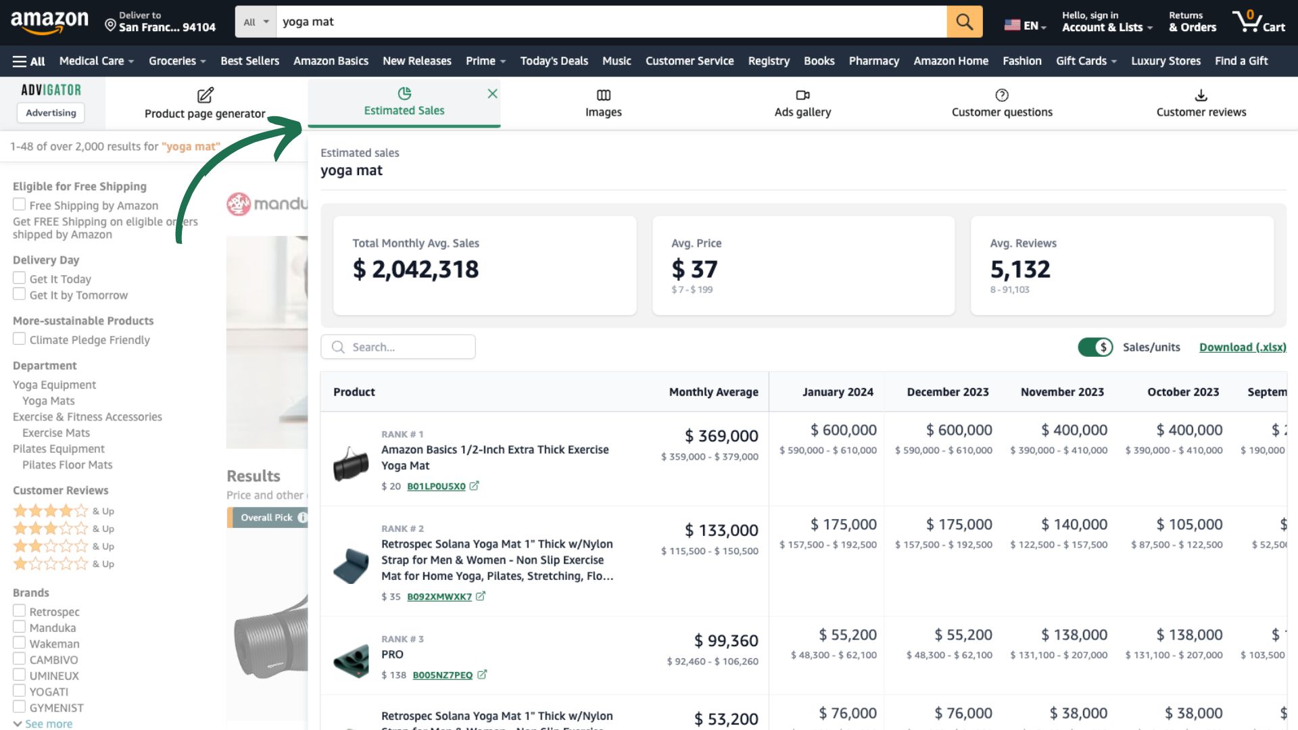Expand the Medical Care menu
The height and width of the screenshot is (730, 1298).
97,61
